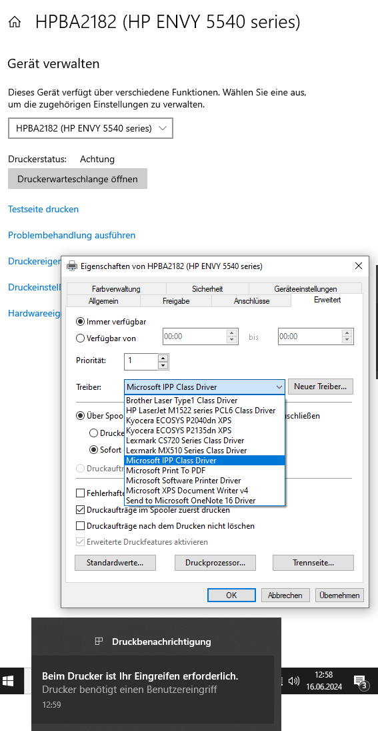Image resolution: width=378 pixels, height=731 pixels.
Task: Click the Priorität number field
Action: coord(141,362)
